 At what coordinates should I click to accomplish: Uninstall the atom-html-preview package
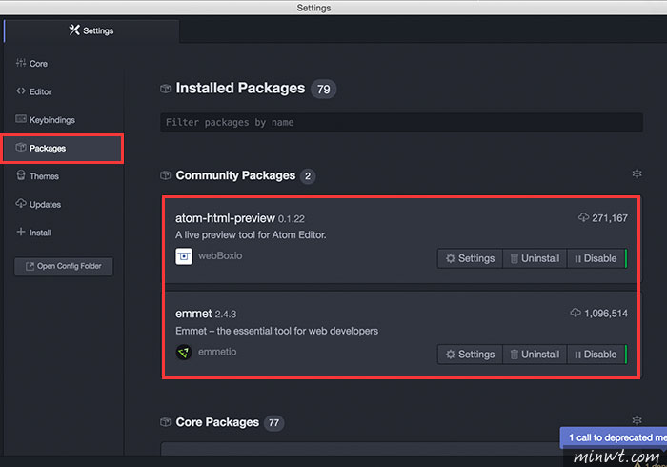536,258
